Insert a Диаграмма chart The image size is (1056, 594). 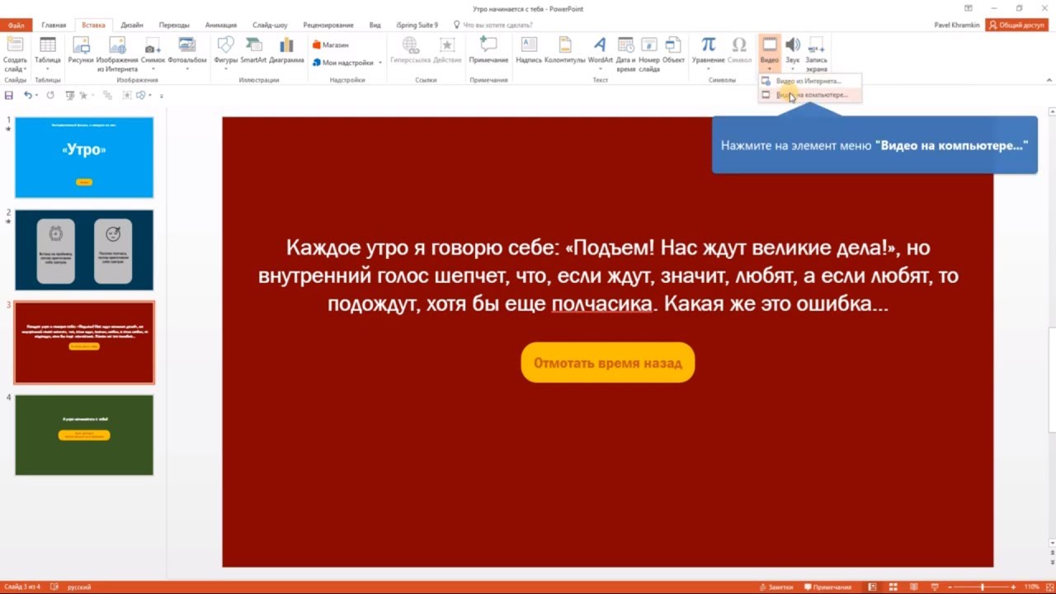tap(285, 52)
